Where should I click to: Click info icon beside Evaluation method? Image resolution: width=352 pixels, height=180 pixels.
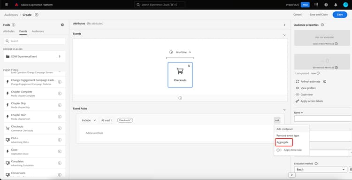(x=316, y=164)
